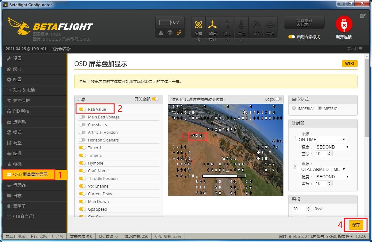This screenshot has width=372, height=242.
Task: Switch to the 接收机 receiver tab
Action: point(19,122)
